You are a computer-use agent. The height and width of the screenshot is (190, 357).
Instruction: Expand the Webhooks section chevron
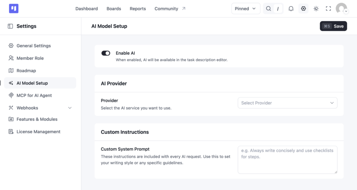coord(70,108)
